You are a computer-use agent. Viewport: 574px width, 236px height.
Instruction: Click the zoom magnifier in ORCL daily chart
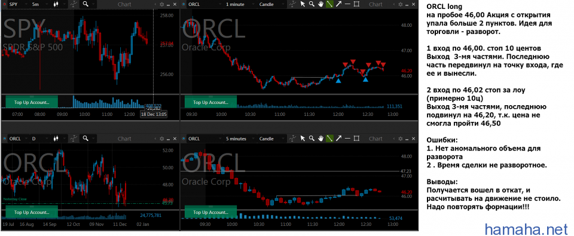(x=86, y=139)
